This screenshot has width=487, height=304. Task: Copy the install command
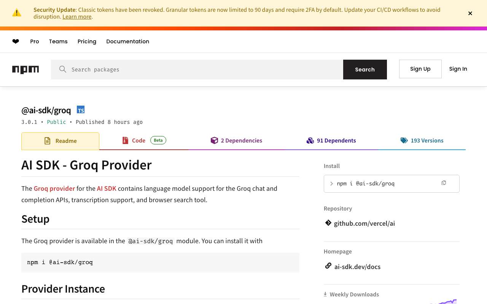pos(444,183)
